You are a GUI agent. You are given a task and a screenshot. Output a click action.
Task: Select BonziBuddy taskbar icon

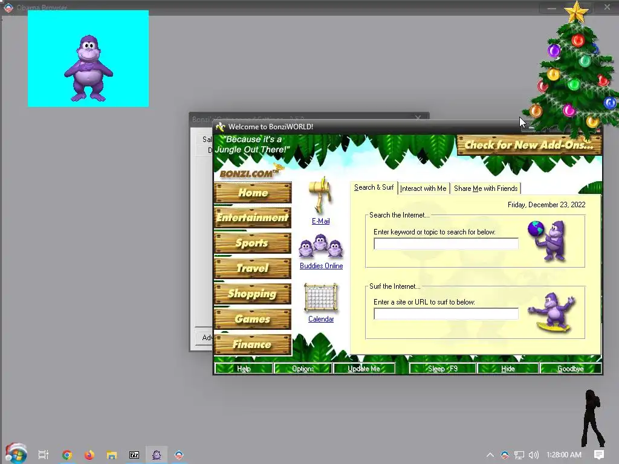tap(157, 455)
